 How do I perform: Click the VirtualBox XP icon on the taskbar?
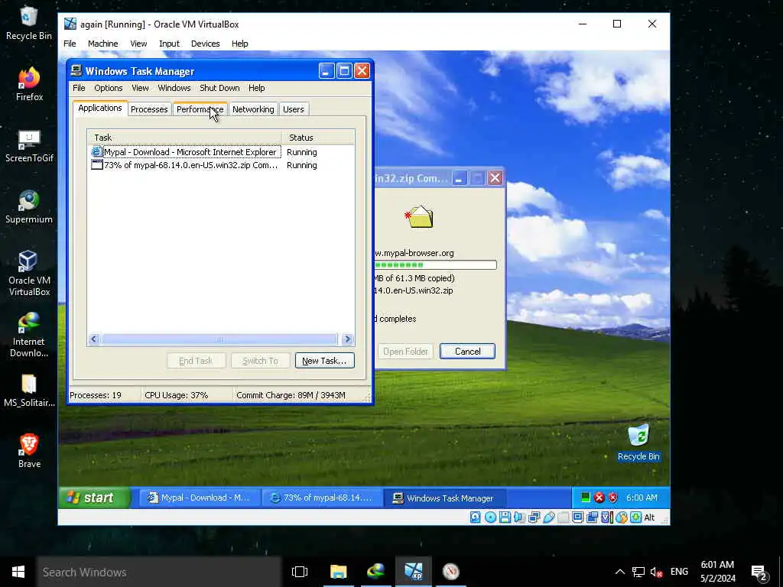[413, 572]
